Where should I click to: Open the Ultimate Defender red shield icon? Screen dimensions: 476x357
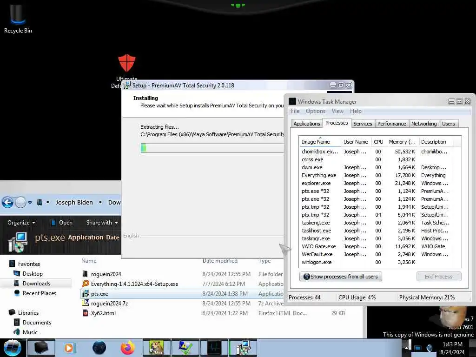(x=126, y=63)
